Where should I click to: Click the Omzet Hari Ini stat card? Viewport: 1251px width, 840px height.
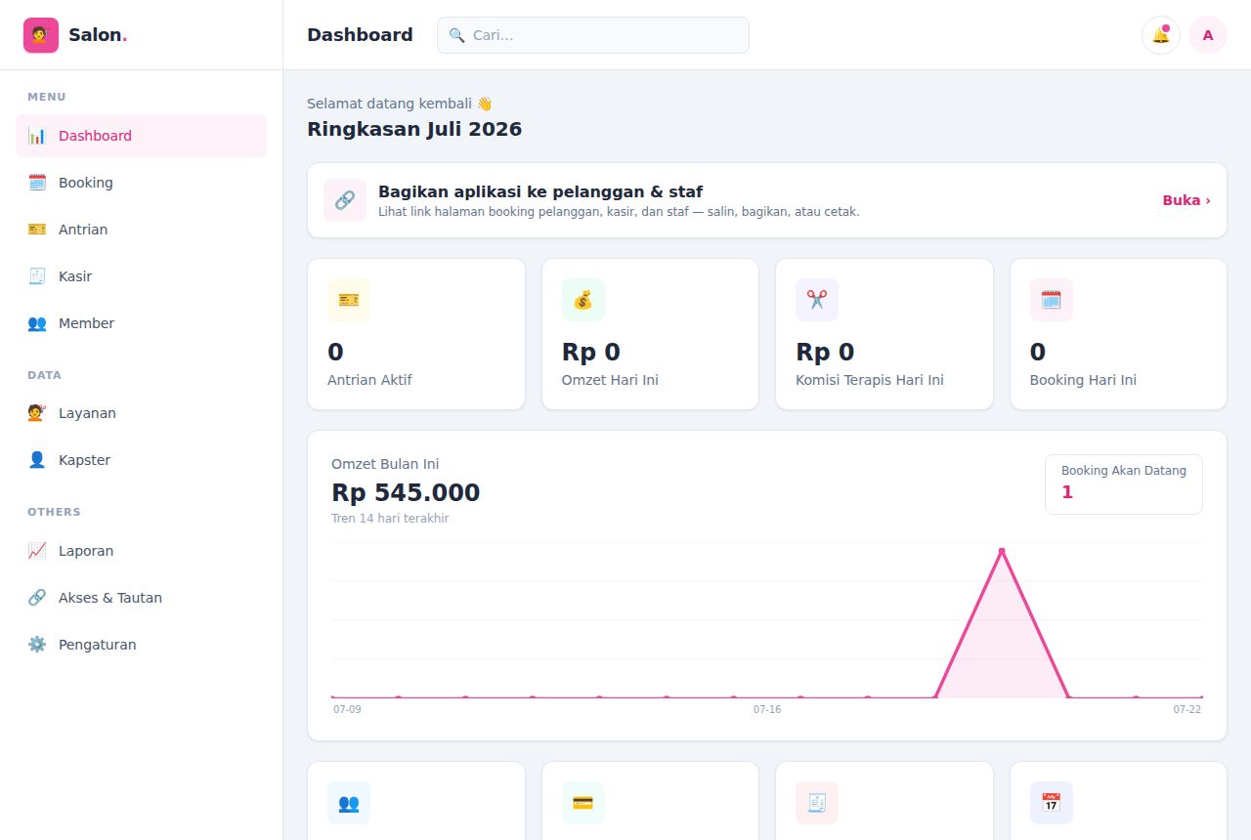point(650,334)
